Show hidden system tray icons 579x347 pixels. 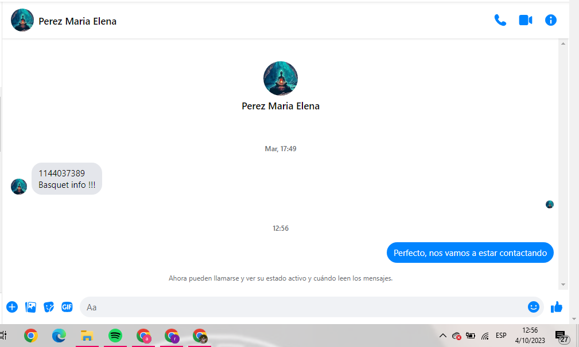point(442,336)
